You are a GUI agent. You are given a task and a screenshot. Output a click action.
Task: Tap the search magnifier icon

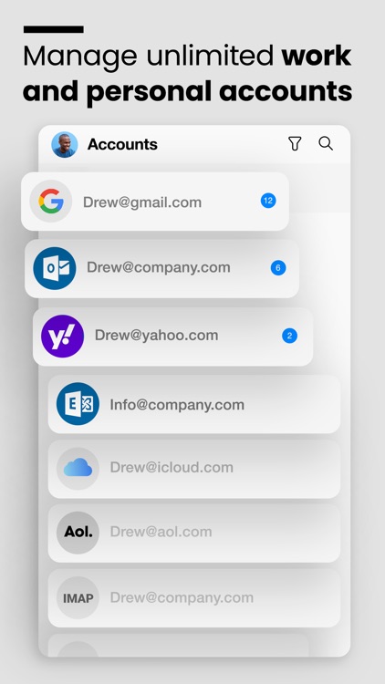click(x=326, y=143)
